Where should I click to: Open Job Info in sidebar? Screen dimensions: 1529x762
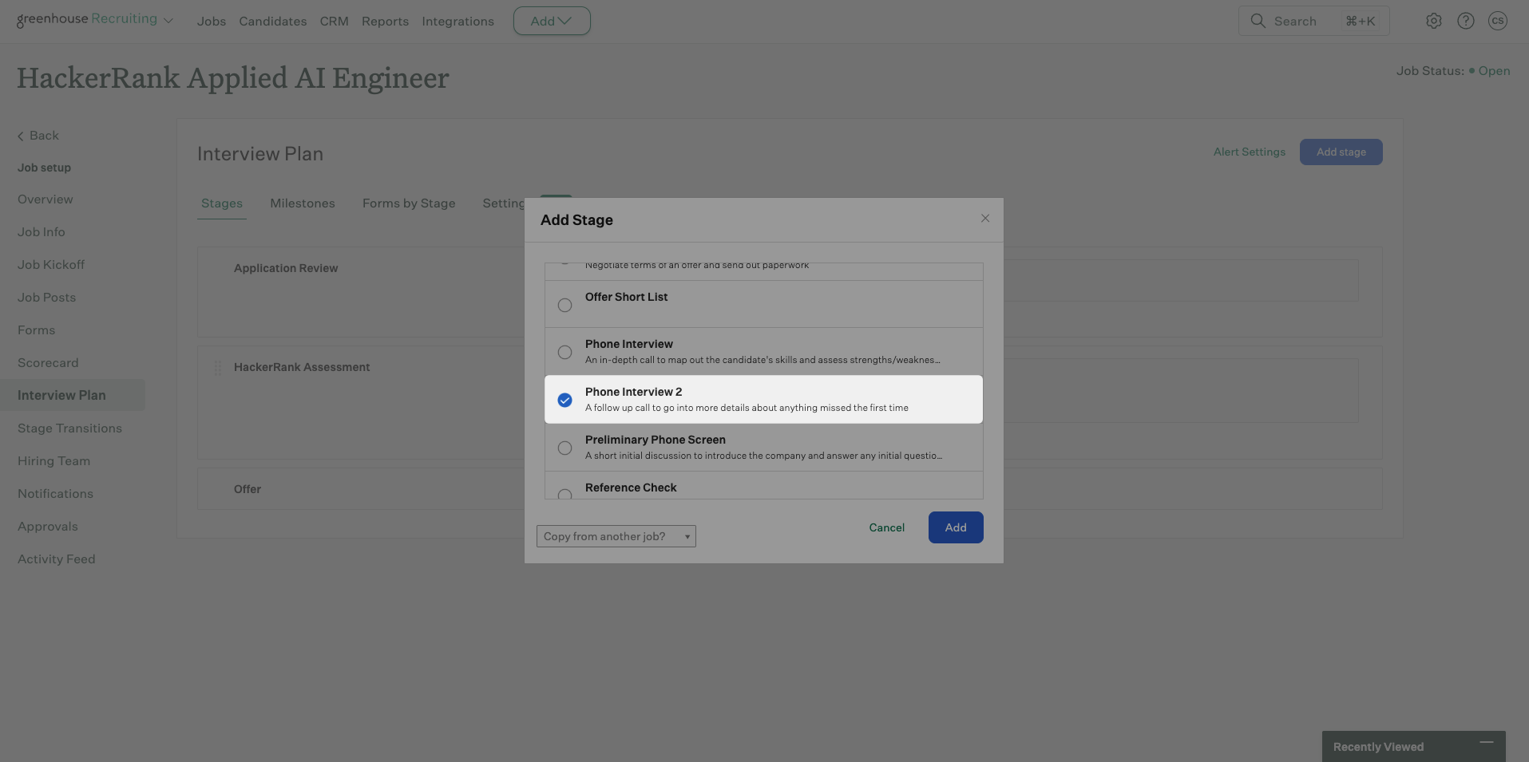(42, 232)
